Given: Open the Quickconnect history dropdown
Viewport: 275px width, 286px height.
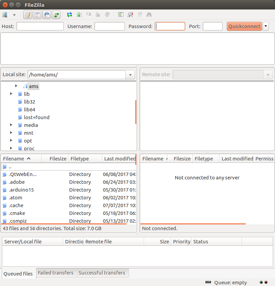Looking at the screenshot, I should [x=266, y=26].
